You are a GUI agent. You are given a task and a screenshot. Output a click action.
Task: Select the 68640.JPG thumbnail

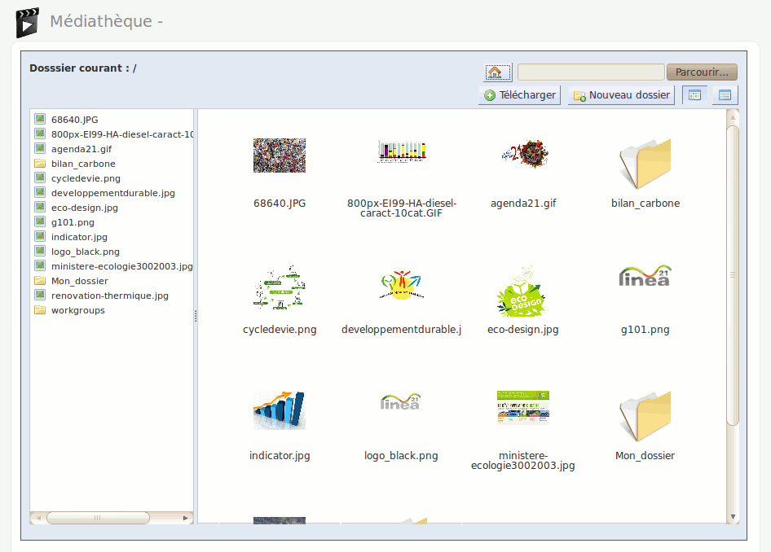[x=280, y=156]
